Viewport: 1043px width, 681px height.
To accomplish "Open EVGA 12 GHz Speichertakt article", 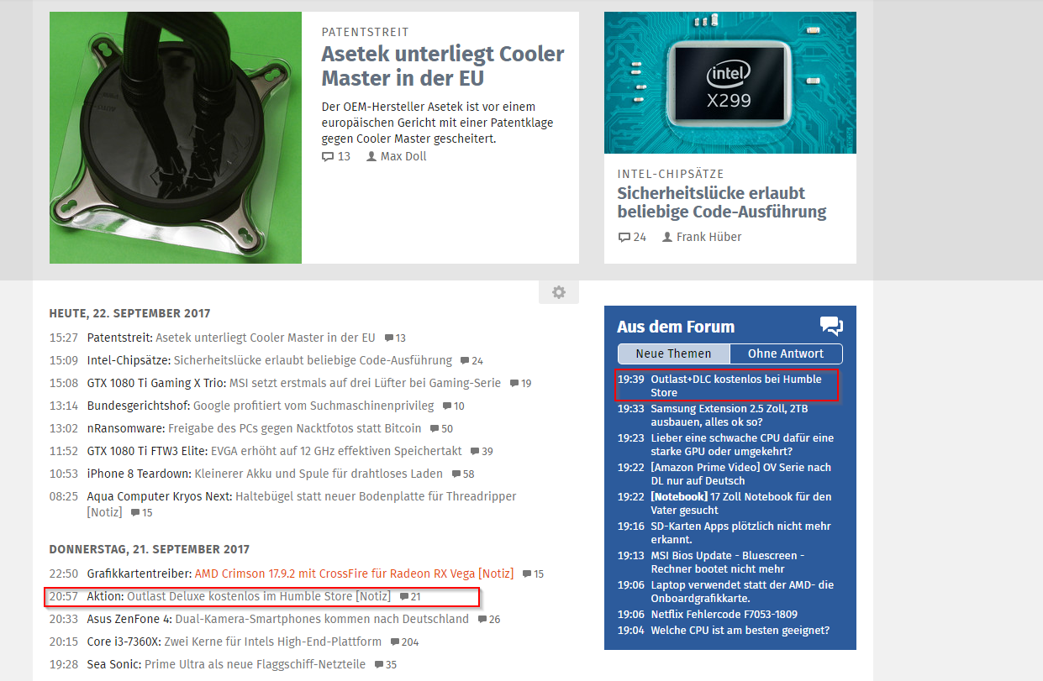I will click(x=336, y=451).
